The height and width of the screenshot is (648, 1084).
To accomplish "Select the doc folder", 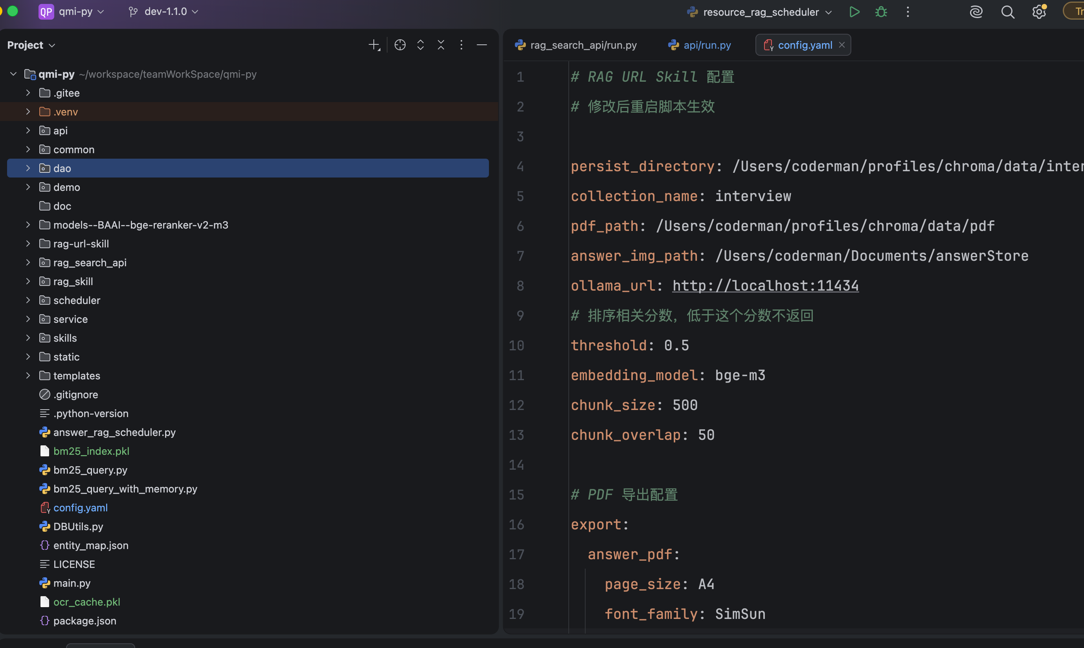I will pos(62,206).
